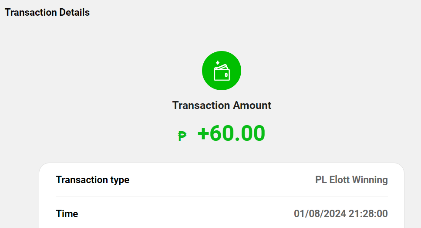Click the 01/08/2024 date value
The height and width of the screenshot is (228, 421).
tap(320, 214)
